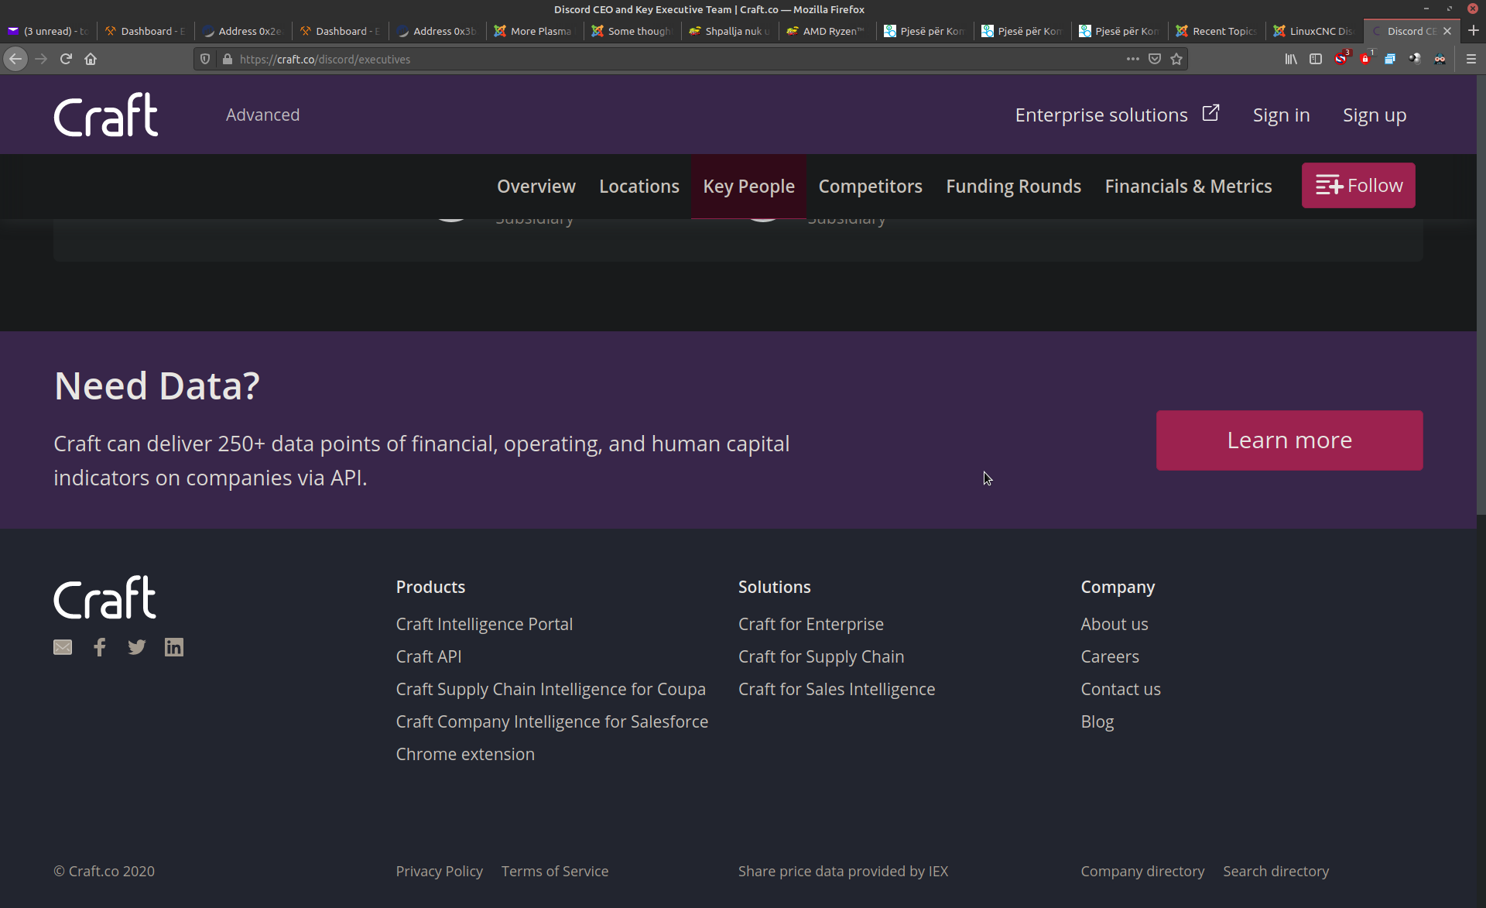Open the Terms of Service link
The height and width of the screenshot is (908, 1486).
coord(555,871)
